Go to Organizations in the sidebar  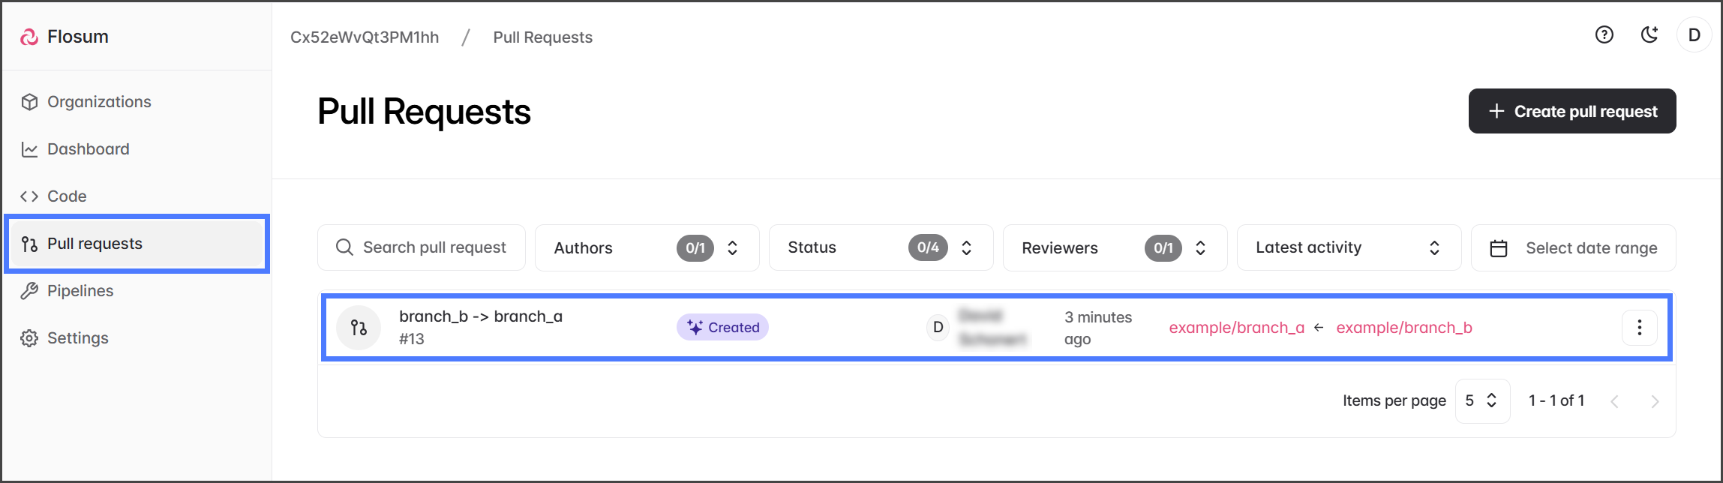pos(99,102)
